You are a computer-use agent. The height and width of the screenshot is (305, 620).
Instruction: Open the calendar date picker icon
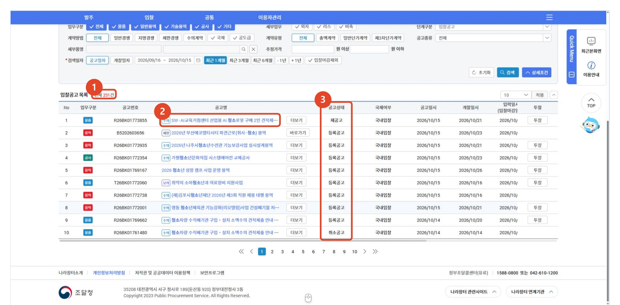click(x=198, y=60)
